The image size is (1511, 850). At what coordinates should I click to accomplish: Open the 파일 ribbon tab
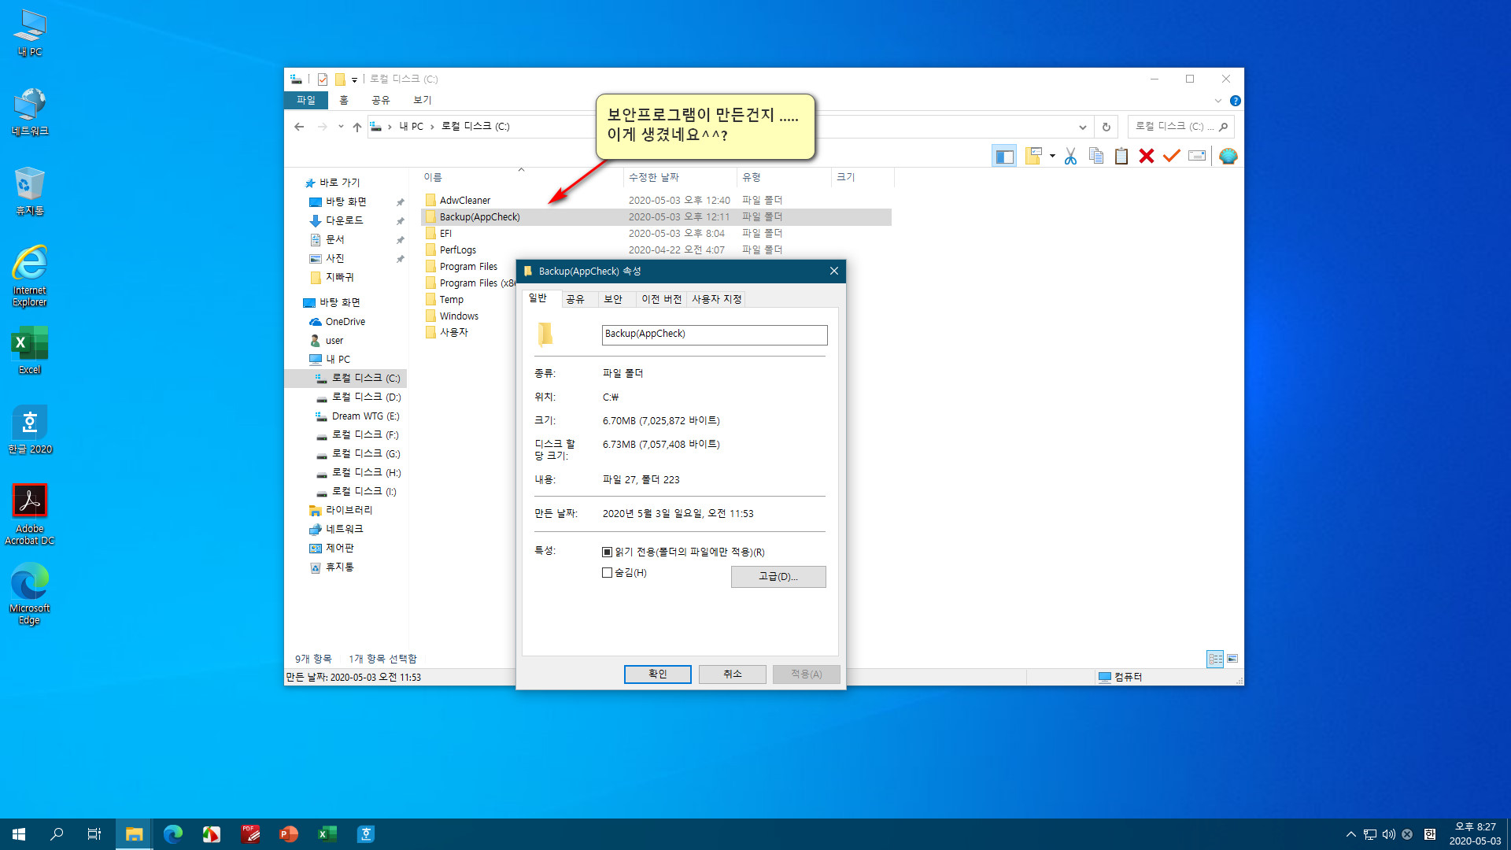click(306, 101)
